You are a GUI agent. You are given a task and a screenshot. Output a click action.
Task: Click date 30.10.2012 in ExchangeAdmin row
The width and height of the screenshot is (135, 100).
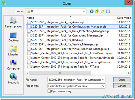[x=123, y=58]
